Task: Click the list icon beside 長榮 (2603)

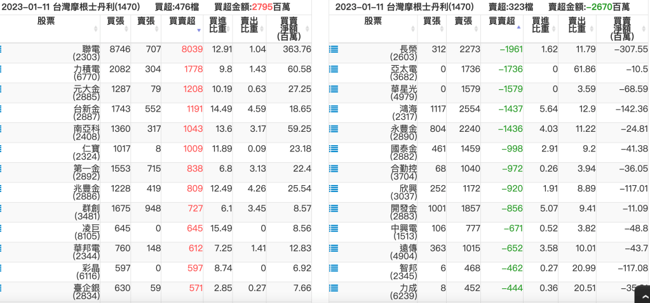Action: [x=334, y=49]
